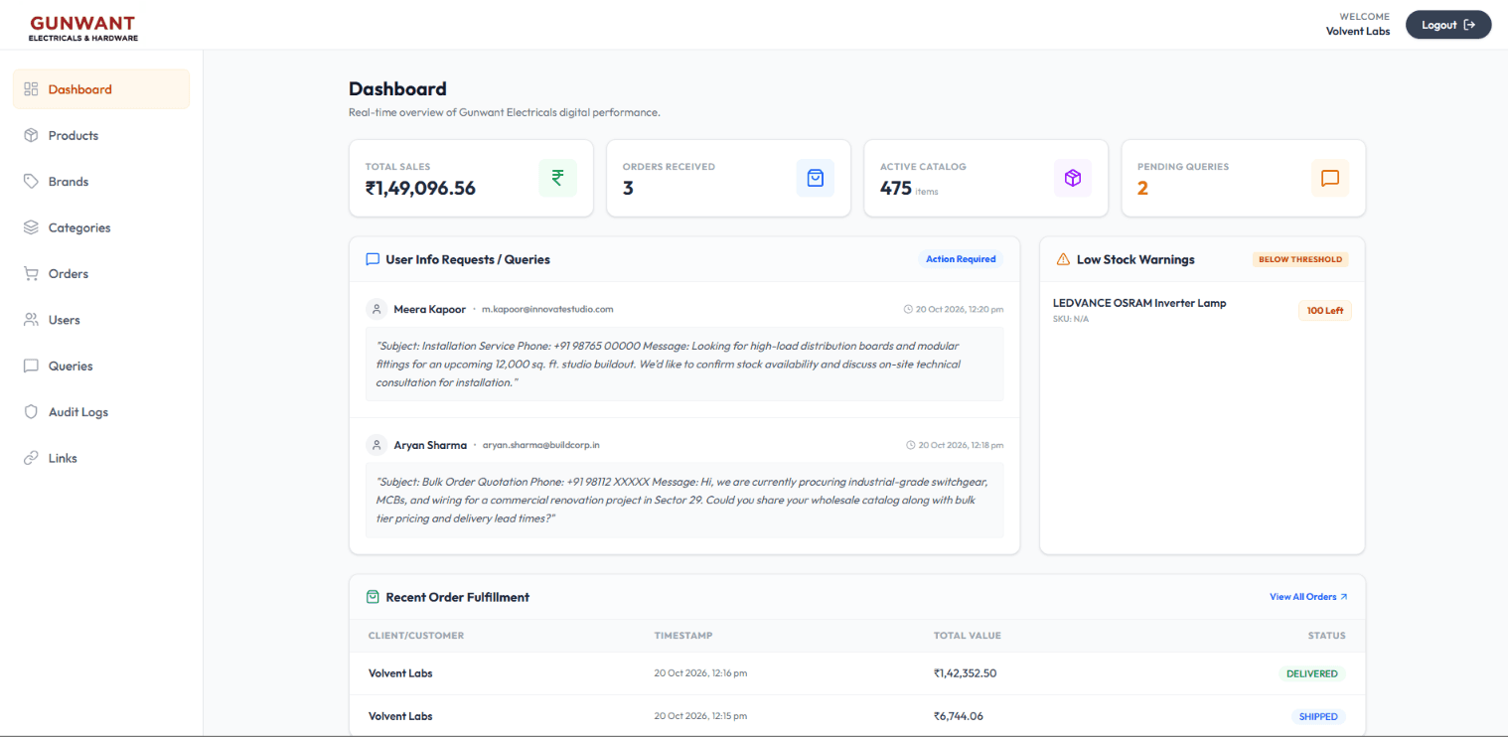This screenshot has height=737, width=1508.
Task: Click Aryan Sharma's avatar icon
Action: point(377,445)
